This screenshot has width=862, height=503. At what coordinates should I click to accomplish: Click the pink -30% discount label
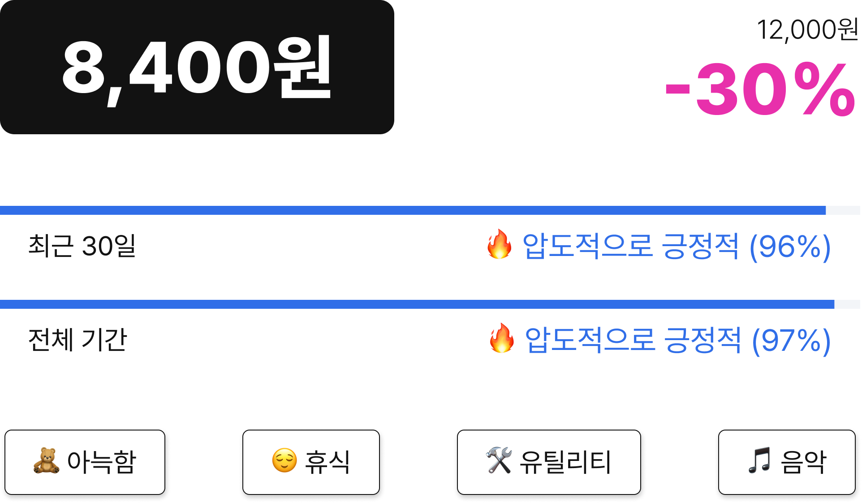pyautogui.click(x=760, y=90)
